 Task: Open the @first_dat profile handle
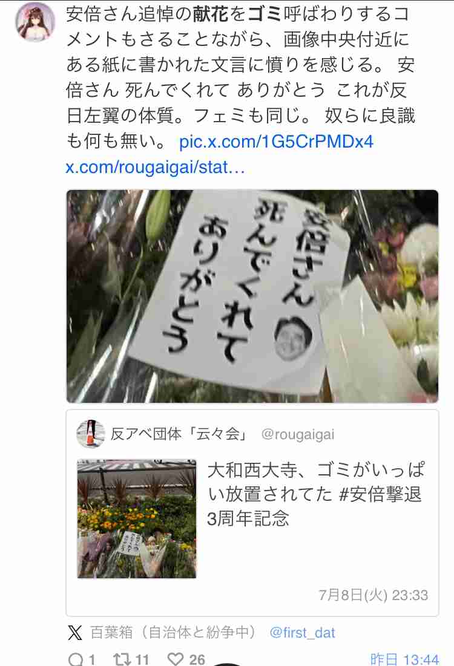pos(302,633)
